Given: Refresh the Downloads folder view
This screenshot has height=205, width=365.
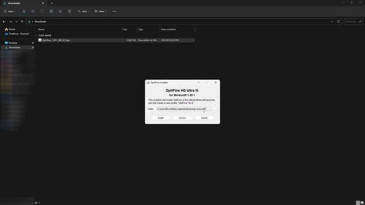Looking at the screenshot, I should pos(338,22).
